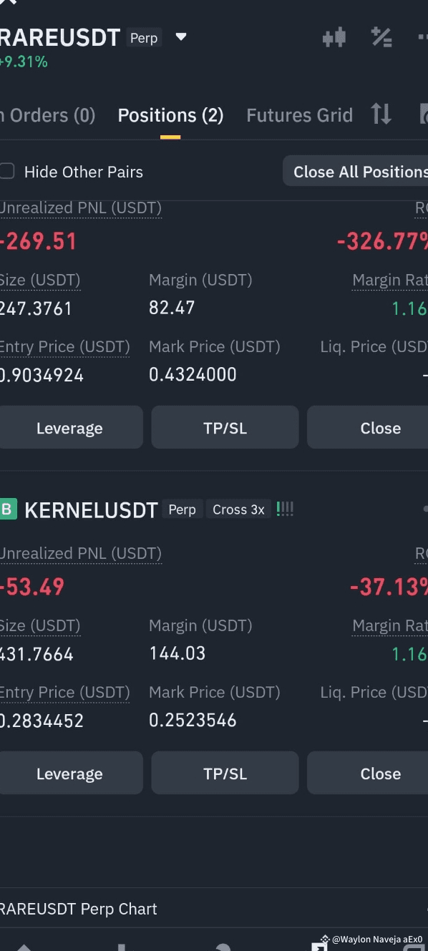Set TP/SL for the KERNELUSDT position
Screen dimensions: 428x951
[x=225, y=774]
